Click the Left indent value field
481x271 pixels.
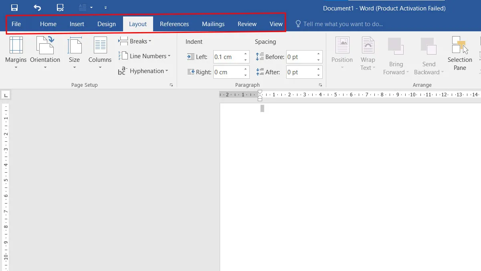[228, 57]
